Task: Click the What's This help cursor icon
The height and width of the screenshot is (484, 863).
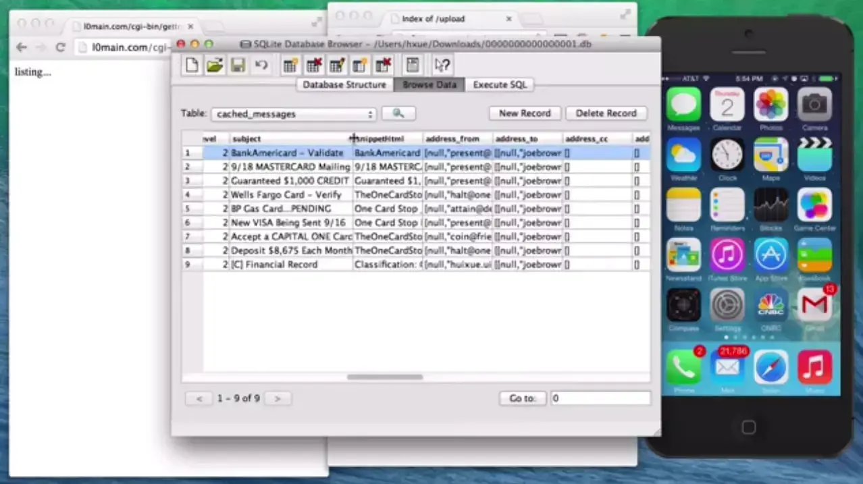Action: click(x=442, y=65)
